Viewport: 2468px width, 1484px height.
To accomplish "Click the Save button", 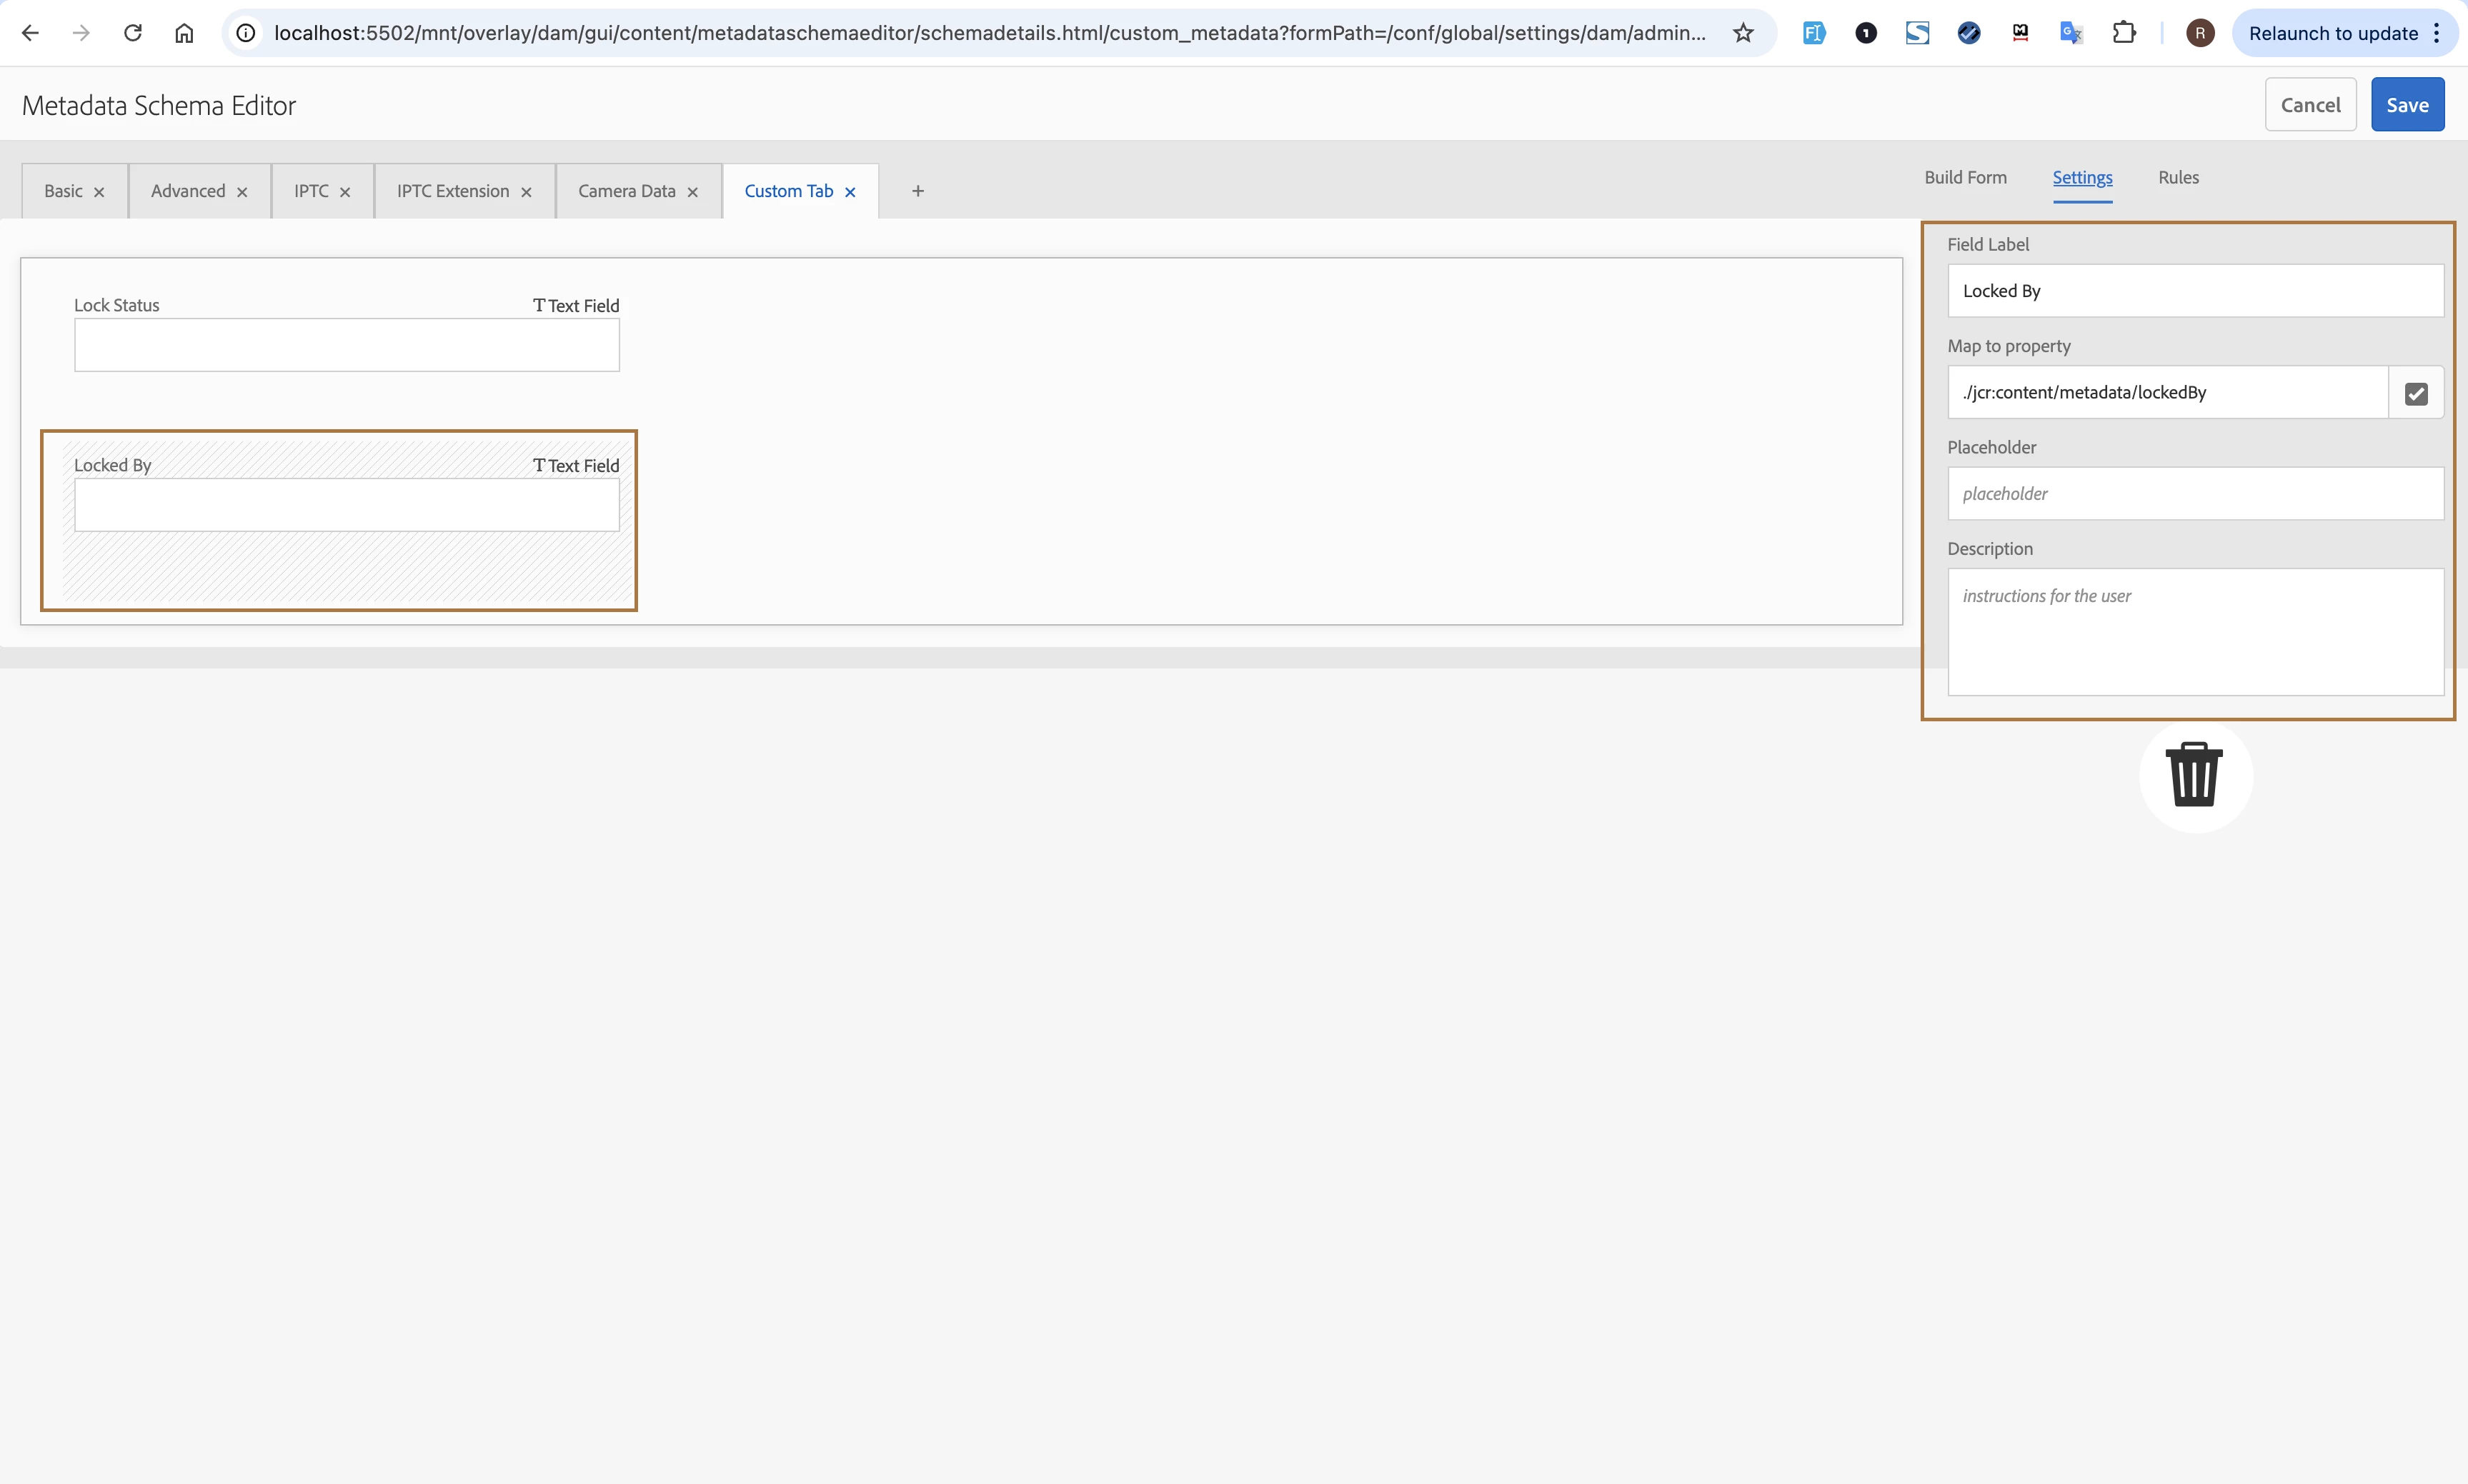I will point(2406,105).
